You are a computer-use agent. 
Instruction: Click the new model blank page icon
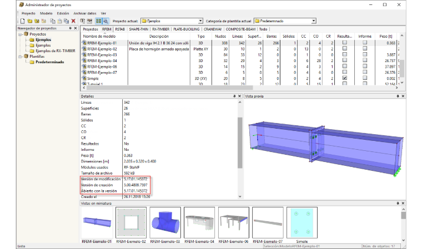click(23, 21)
